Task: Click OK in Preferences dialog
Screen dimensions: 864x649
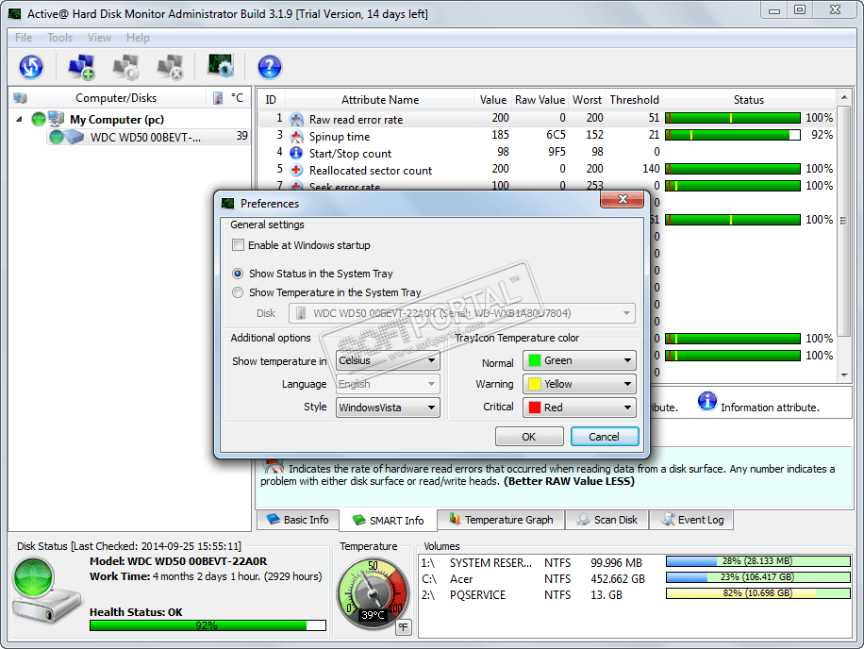Action: (529, 437)
